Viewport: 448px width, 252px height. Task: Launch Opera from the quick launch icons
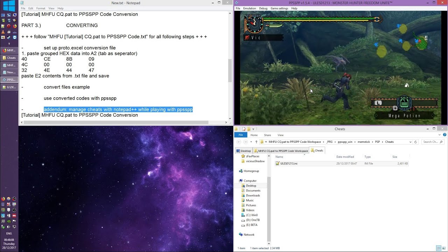click(9, 26)
